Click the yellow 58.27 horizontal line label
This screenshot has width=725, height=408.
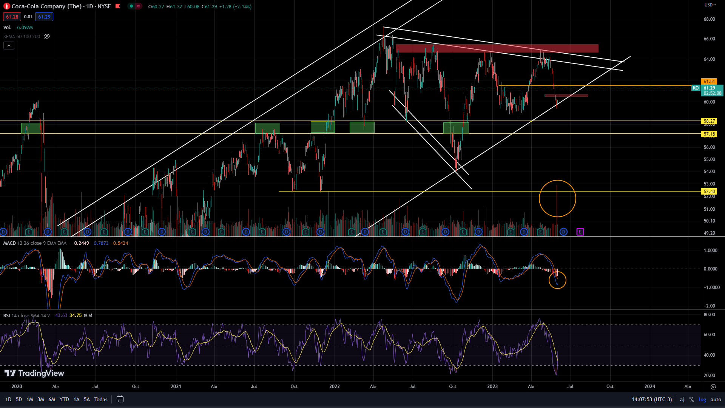click(x=709, y=121)
